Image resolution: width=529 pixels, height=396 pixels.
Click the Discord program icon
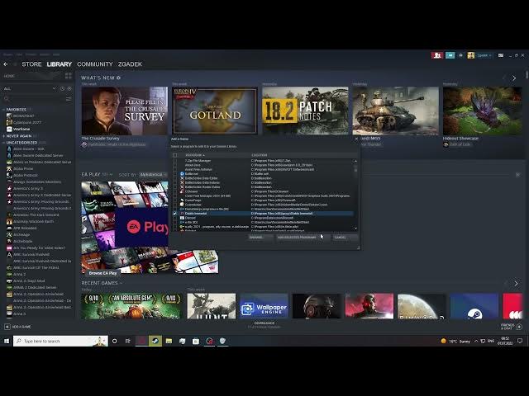coord(182,218)
